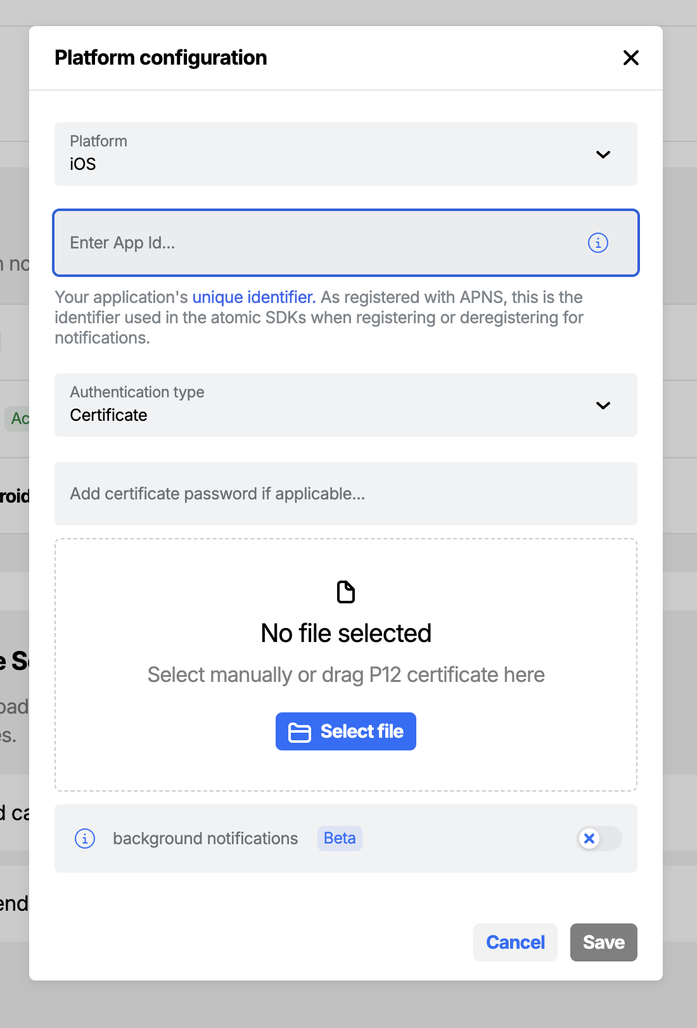Click the Beta badge label

point(340,838)
